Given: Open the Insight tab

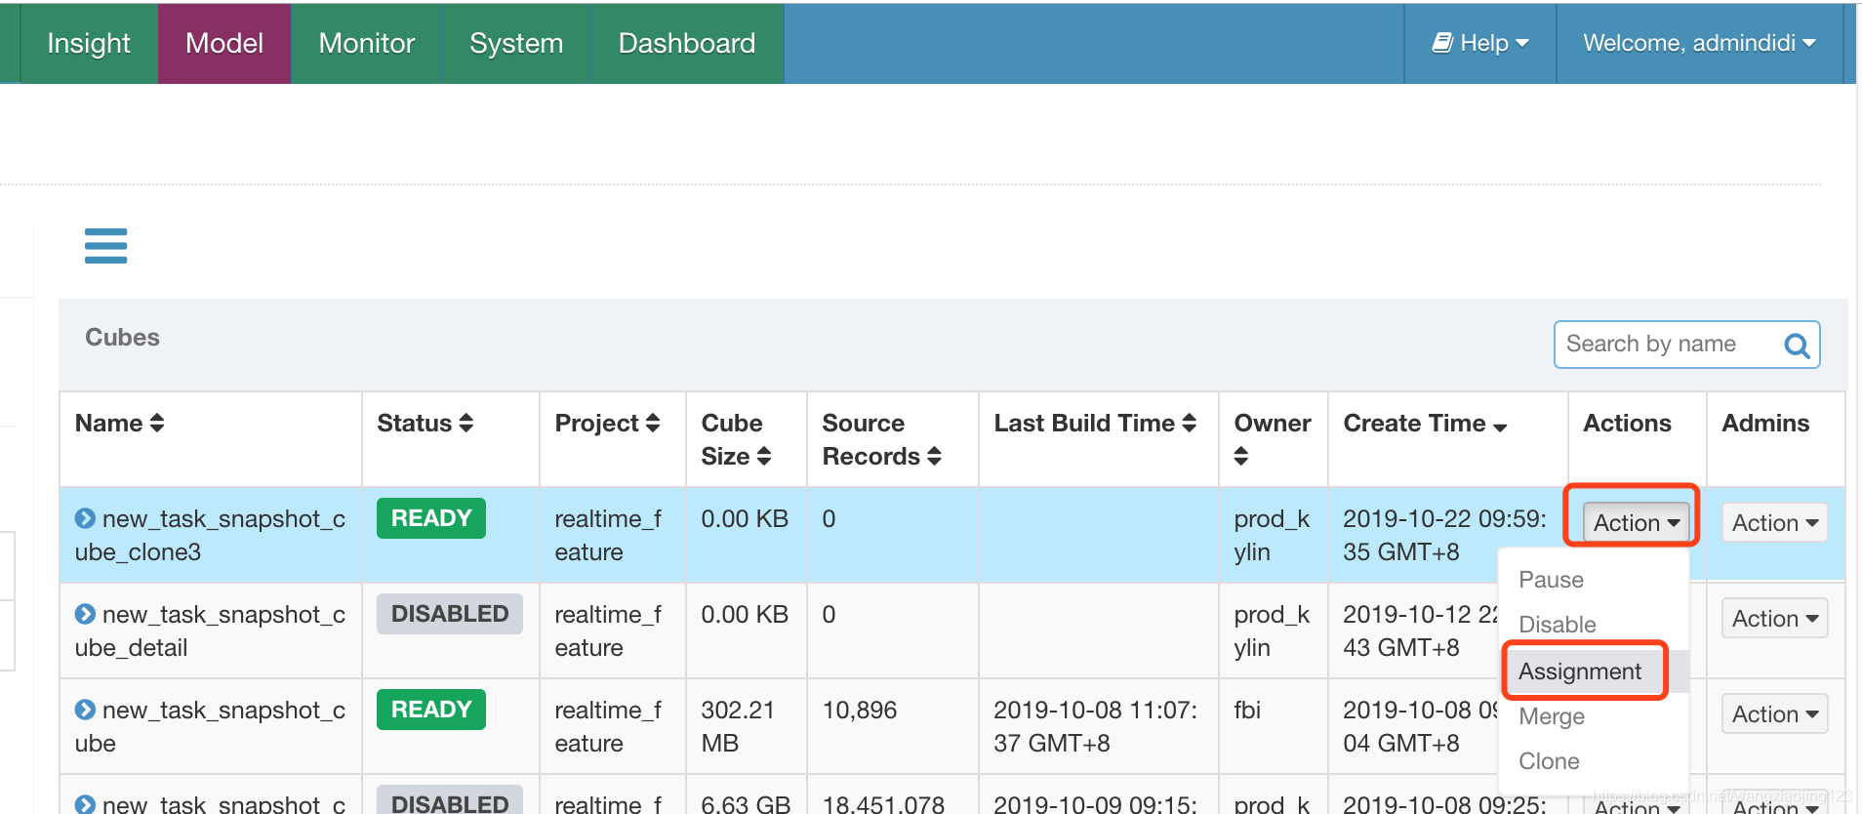Looking at the screenshot, I should coord(89,43).
